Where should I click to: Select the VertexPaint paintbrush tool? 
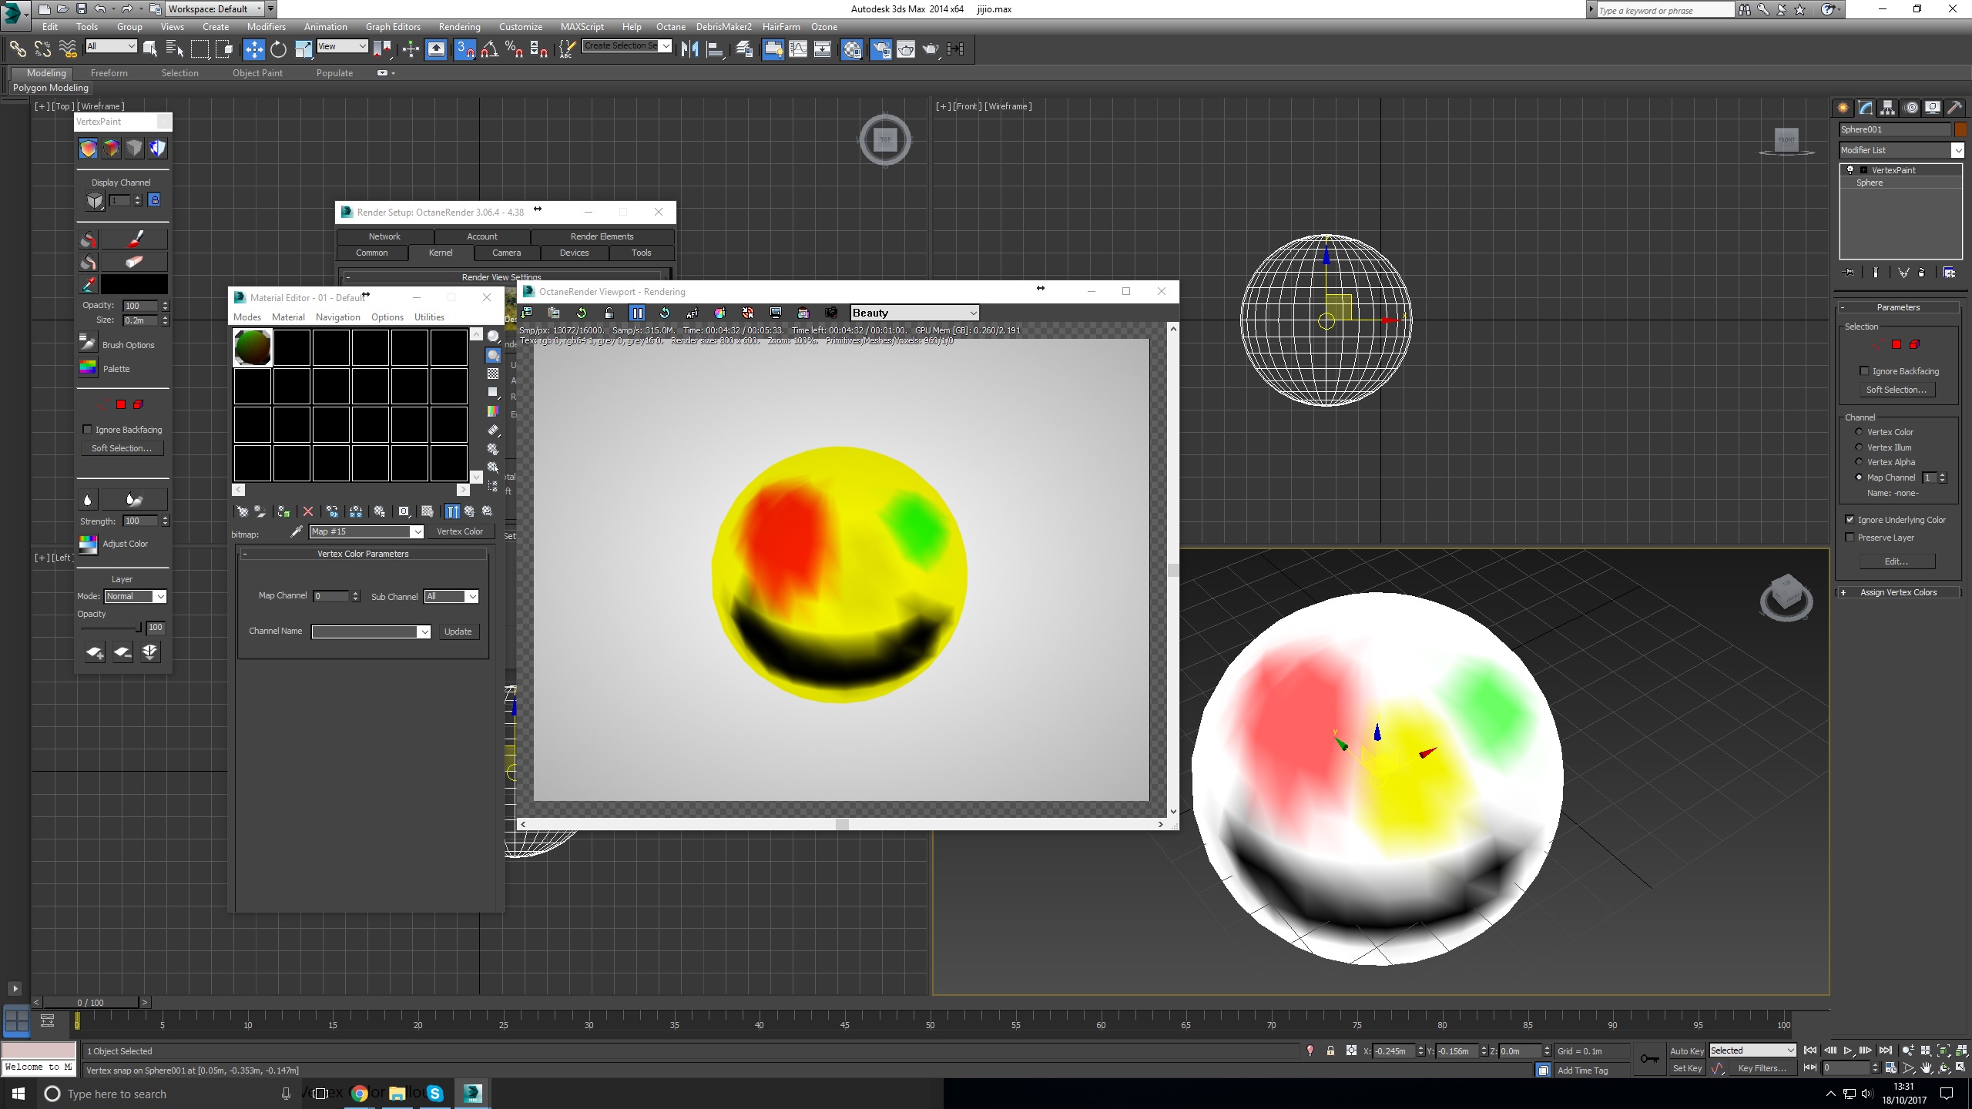coord(134,239)
